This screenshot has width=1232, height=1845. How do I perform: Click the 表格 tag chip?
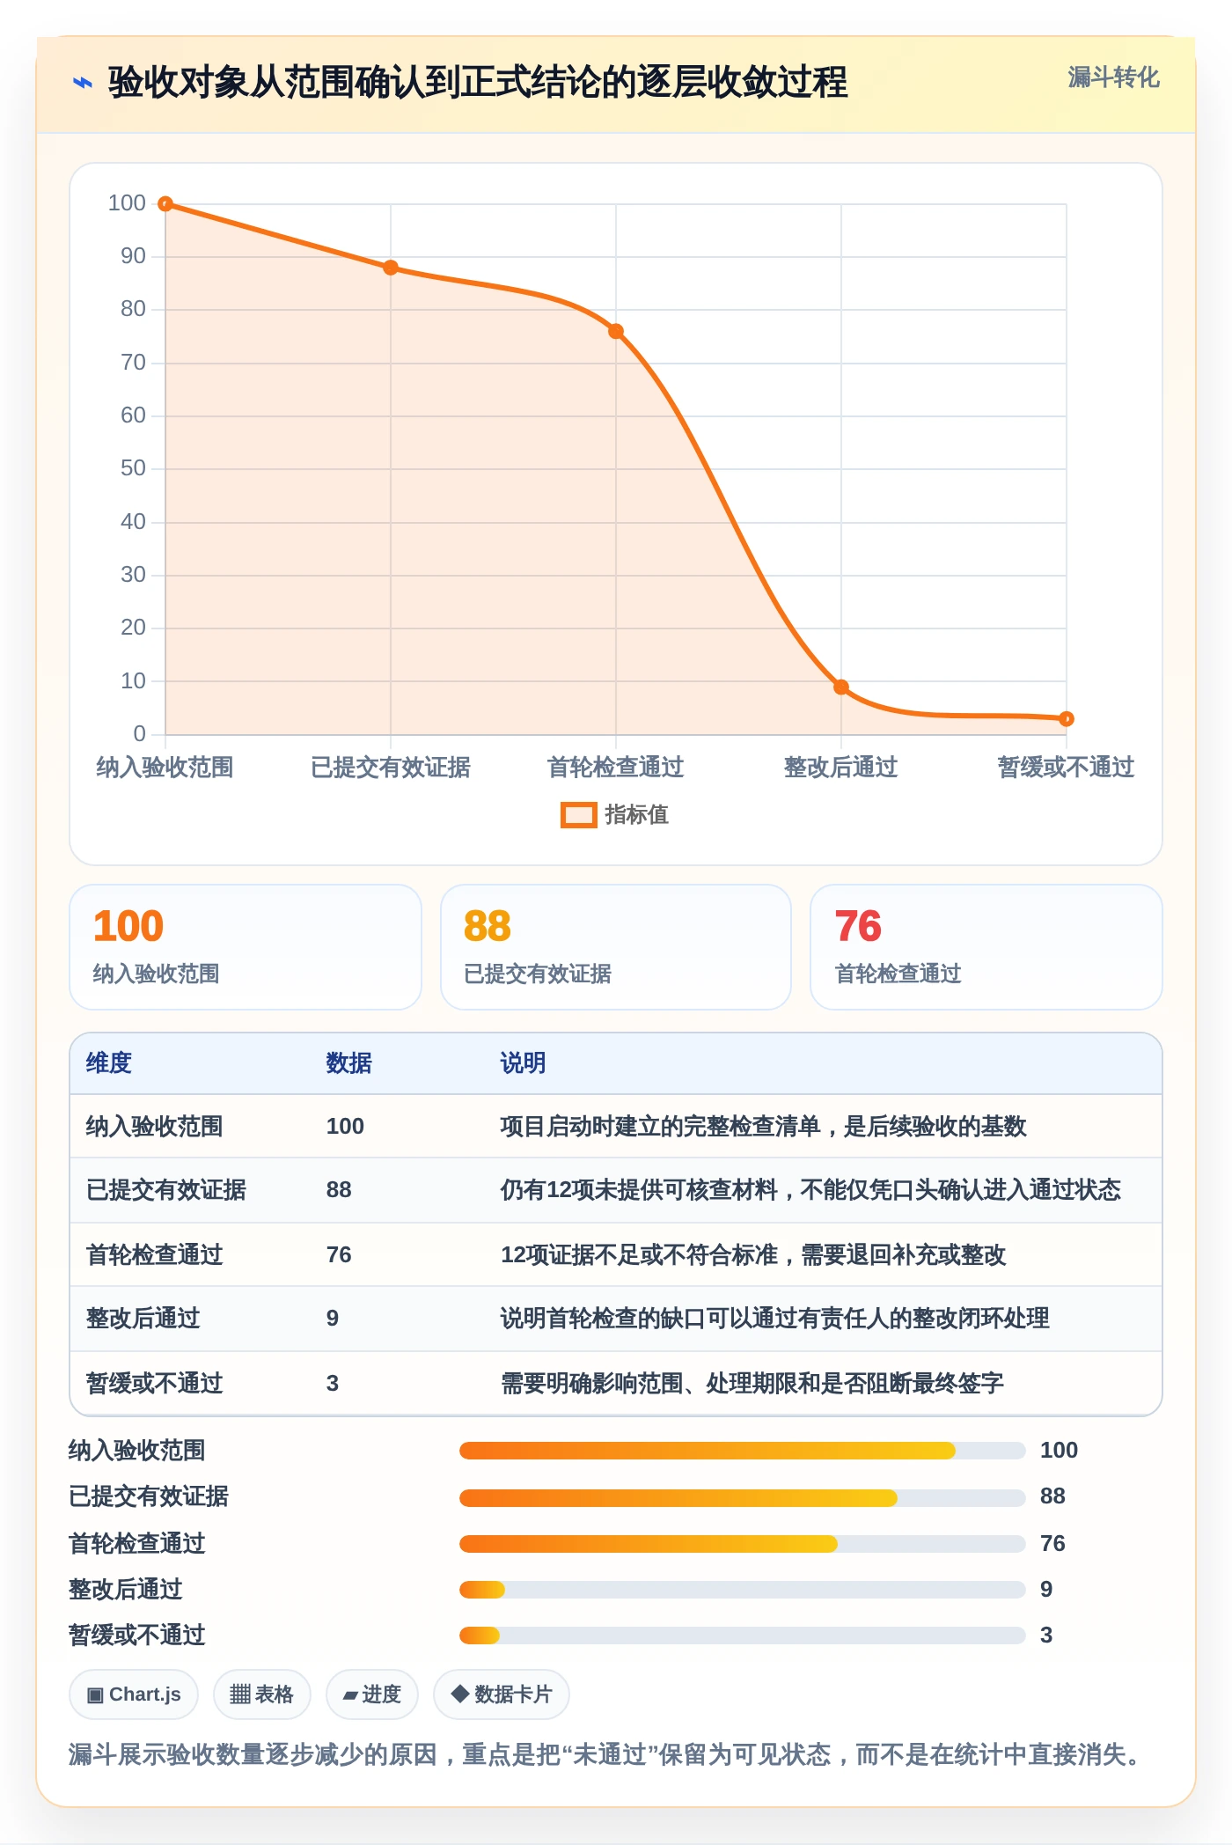tap(262, 1694)
